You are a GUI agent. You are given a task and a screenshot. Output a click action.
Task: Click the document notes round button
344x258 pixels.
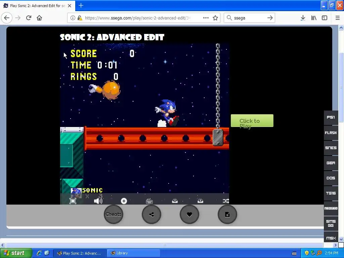click(x=227, y=214)
